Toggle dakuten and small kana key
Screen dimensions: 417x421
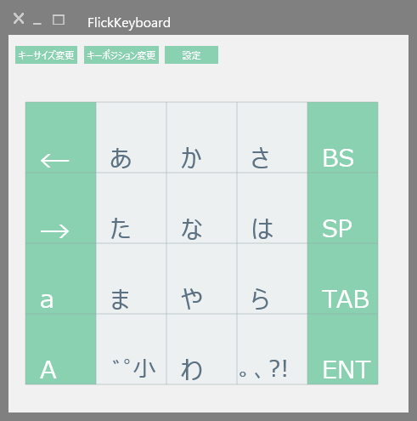pyautogui.click(x=132, y=349)
